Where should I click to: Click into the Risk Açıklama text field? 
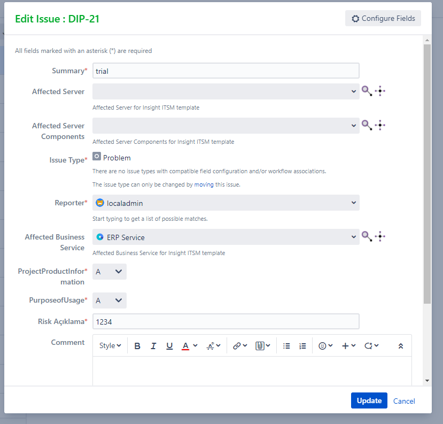tap(226, 321)
